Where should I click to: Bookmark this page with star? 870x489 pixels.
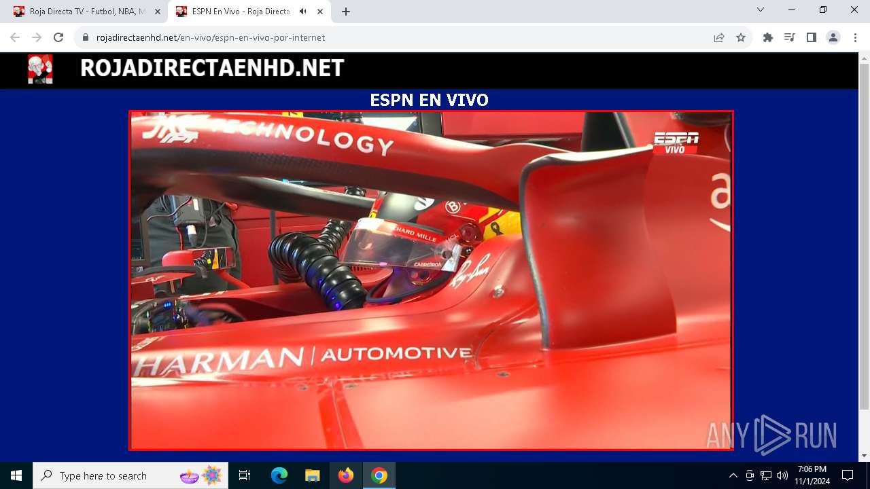pyautogui.click(x=741, y=37)
